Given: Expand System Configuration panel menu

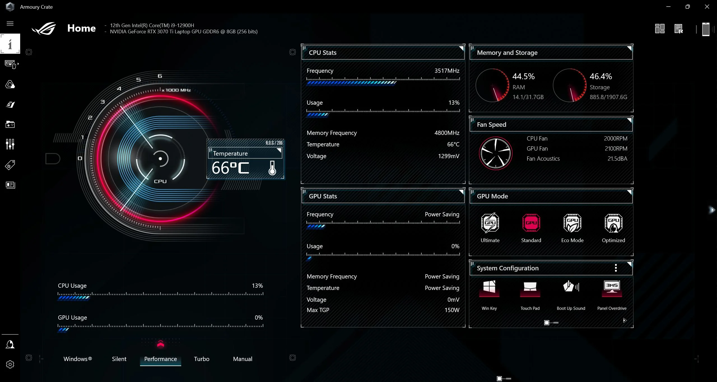Looking at the screenshot, I should tap(616, 268).
